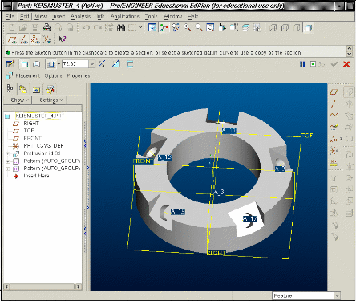This screenshot has width=356, height=301.
Task: Click the coordinate system tool on right toolbar
Action: (334, 151)
